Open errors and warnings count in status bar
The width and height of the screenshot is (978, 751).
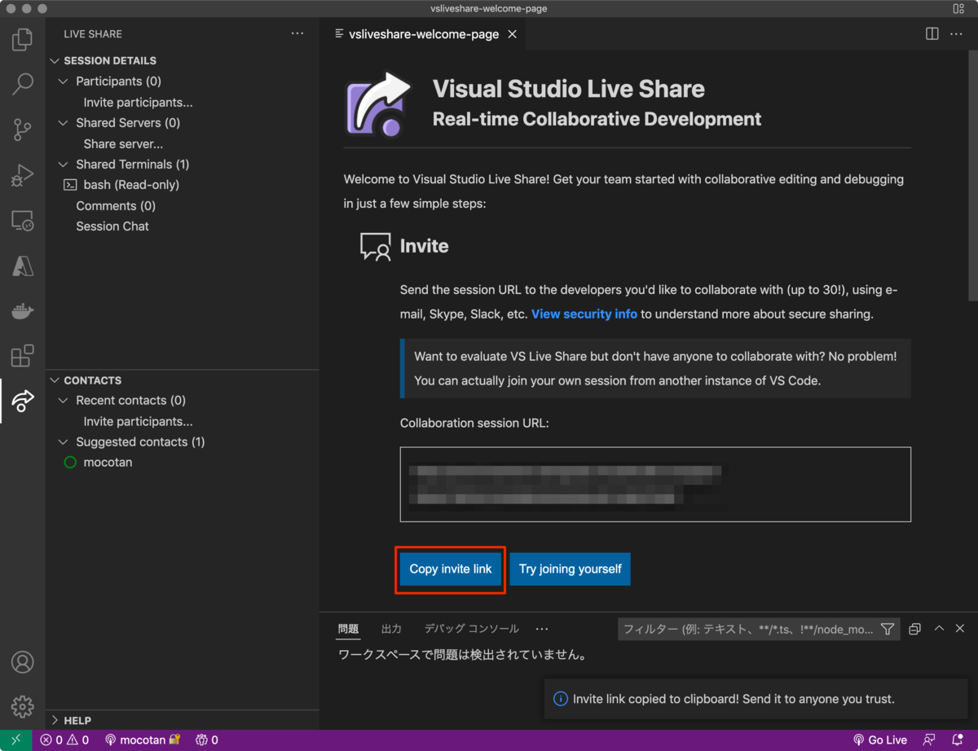point(65,740)
